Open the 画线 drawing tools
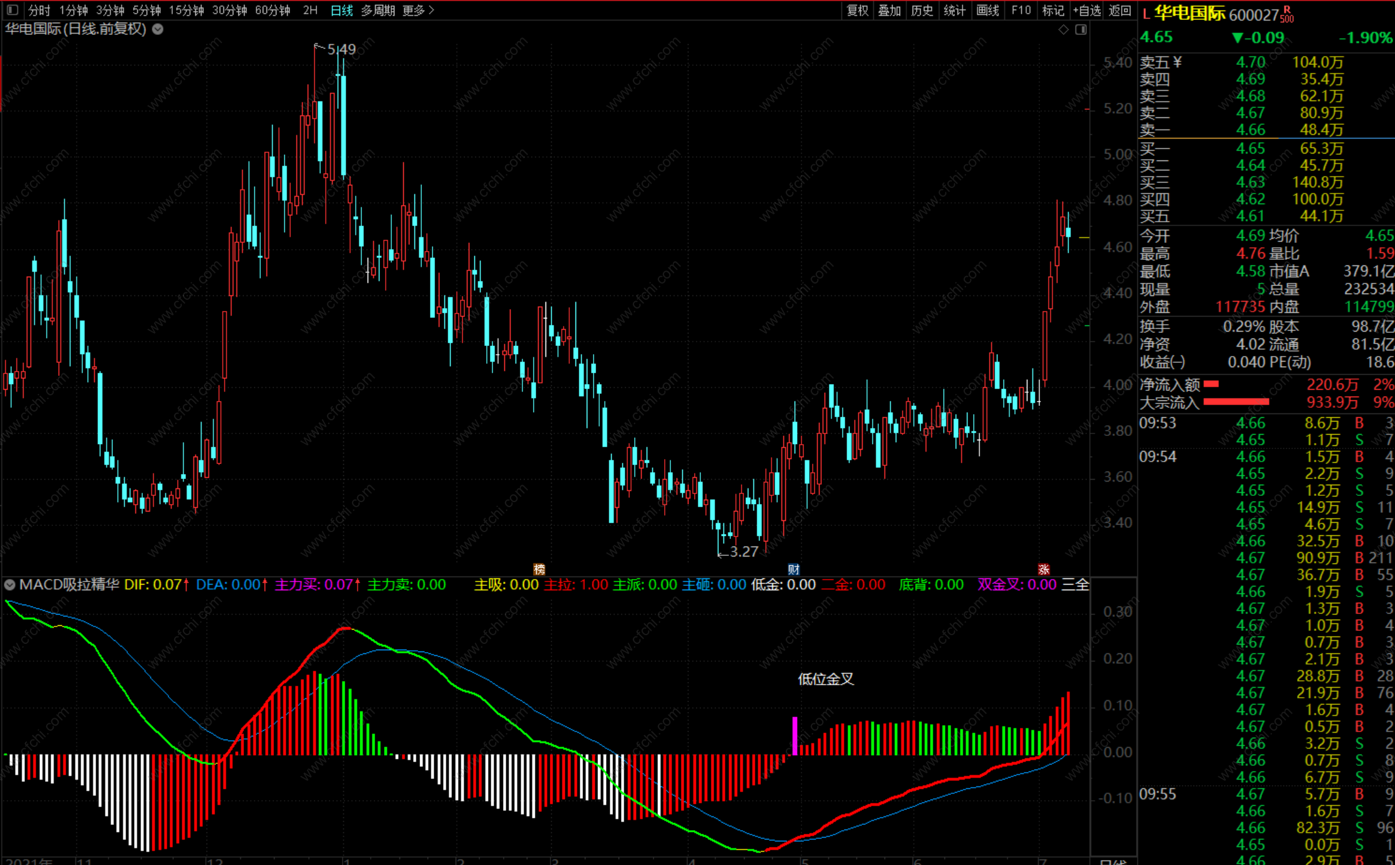This screenshot has width=1395, height=865. [x=987, y=10]
